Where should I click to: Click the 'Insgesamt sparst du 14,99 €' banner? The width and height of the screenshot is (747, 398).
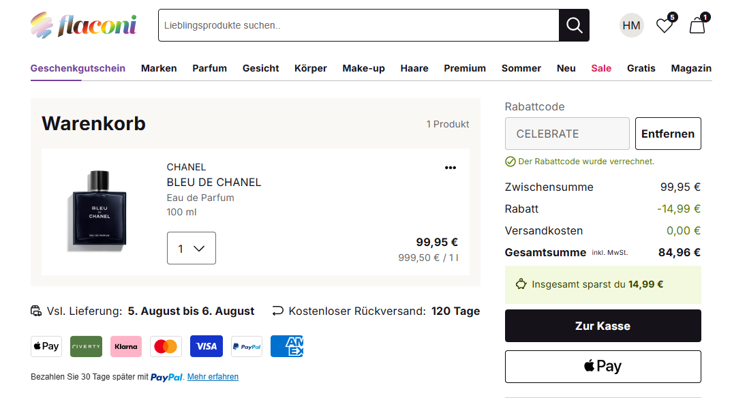tap(603, 285)
